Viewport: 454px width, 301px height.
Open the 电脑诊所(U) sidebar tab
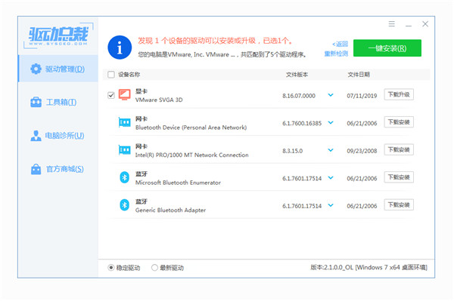point(58,135)
